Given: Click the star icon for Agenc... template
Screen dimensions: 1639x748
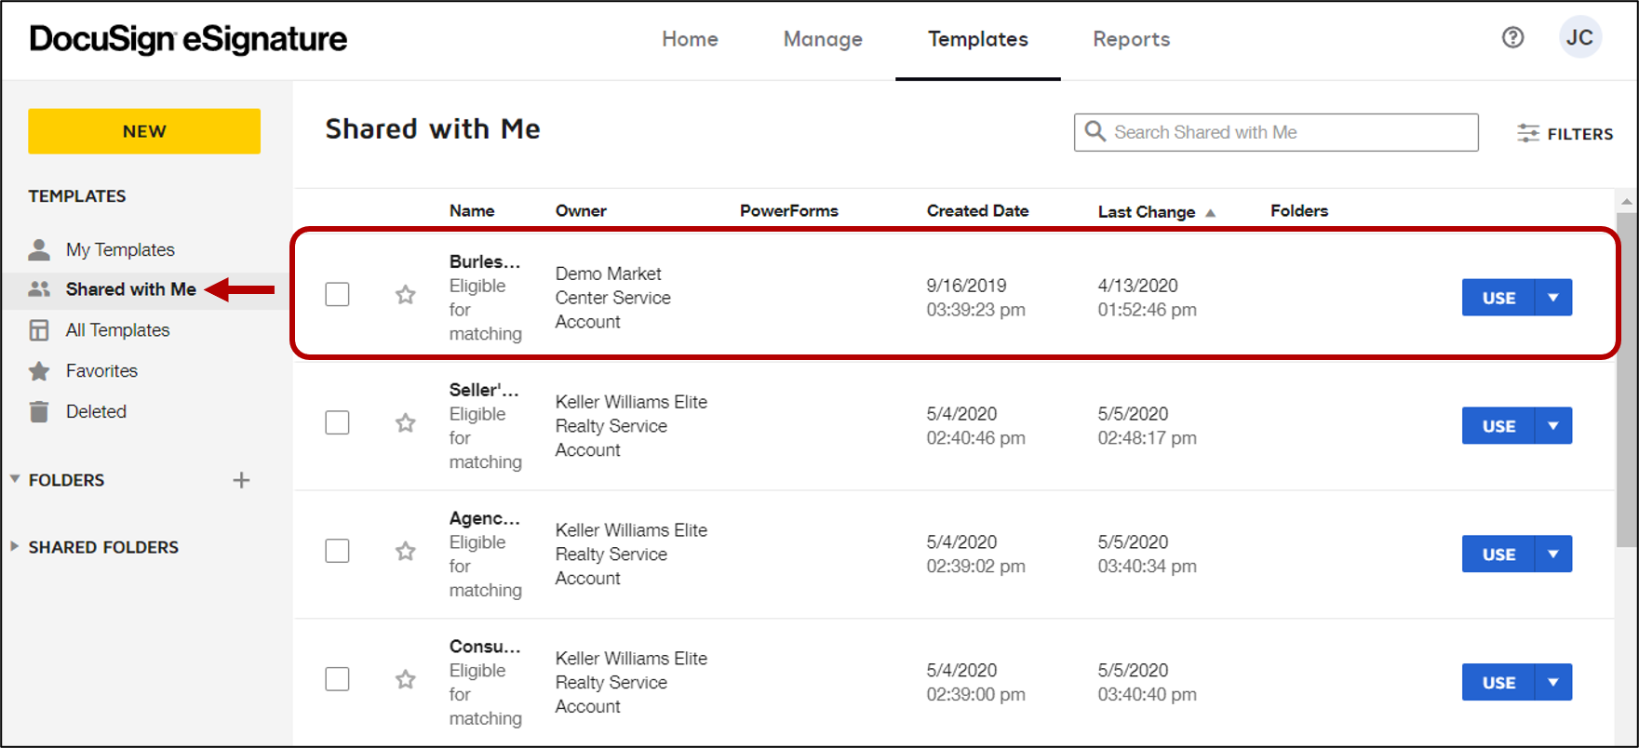Looking at the screenshot, I should tap(405, 552).
